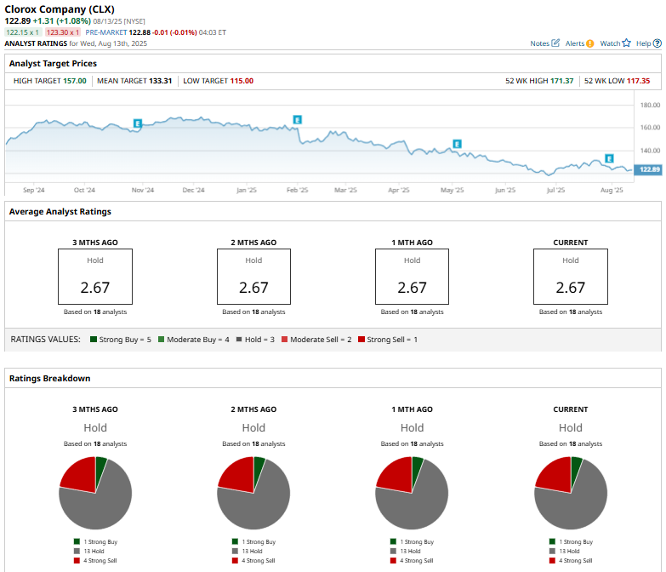Viewport: 666px width, 572px height.
Task: Click earnings marker near Nov '24
Action: (x=137, y=123)
